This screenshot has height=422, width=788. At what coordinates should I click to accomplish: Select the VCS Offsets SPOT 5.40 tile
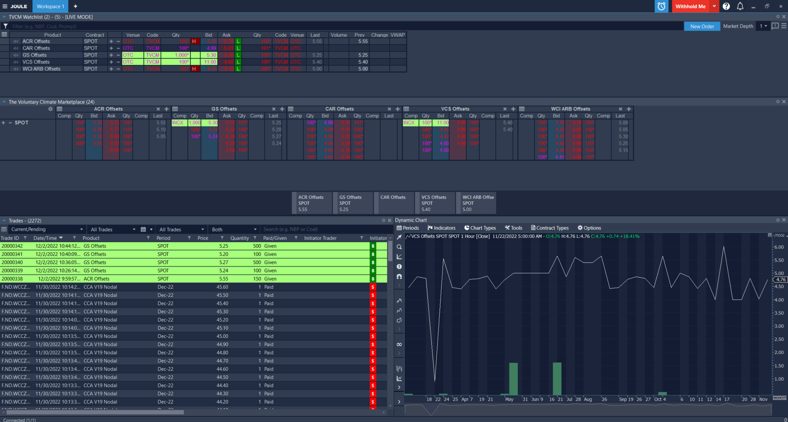[x=435, y=203]
